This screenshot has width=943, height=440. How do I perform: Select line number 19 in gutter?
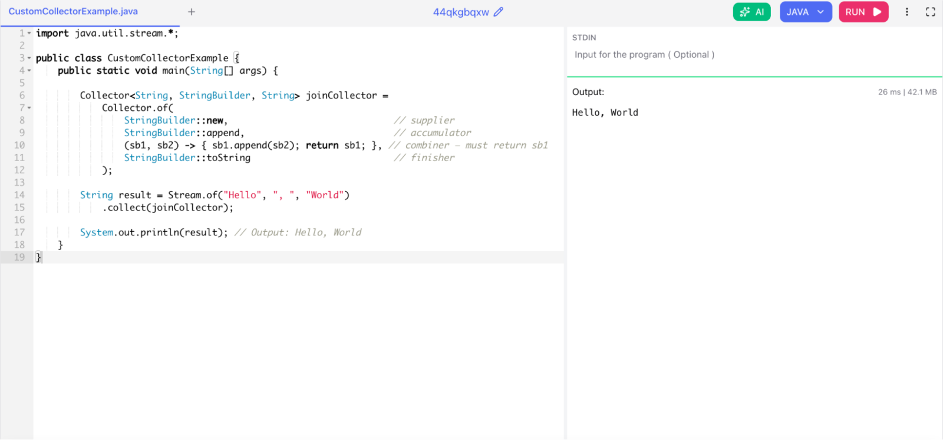coord(19,257)
